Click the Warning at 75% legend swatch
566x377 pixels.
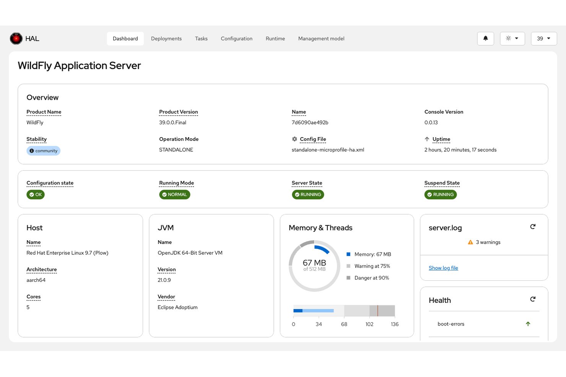pyautogui.click(x=348, y=266)
